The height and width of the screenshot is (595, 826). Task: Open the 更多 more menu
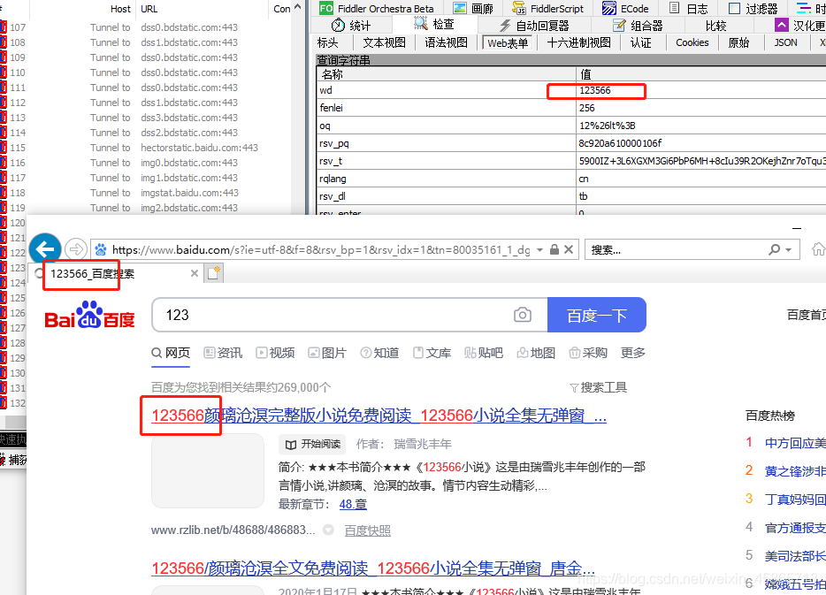(x=632, y=353)
